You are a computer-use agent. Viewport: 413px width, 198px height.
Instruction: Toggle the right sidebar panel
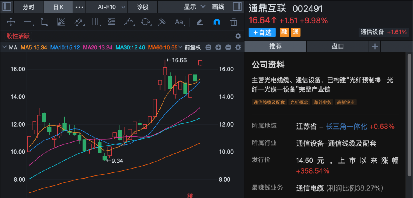coord(237,7)
